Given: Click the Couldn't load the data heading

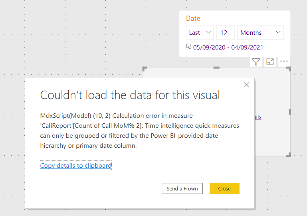Looking at the screenshot, I should coord(130,95).
